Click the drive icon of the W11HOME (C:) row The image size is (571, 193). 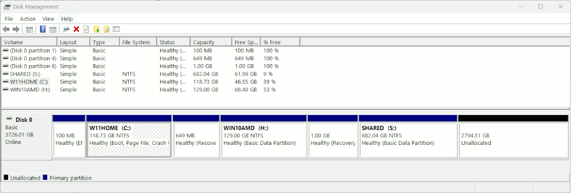coord(5,82)
